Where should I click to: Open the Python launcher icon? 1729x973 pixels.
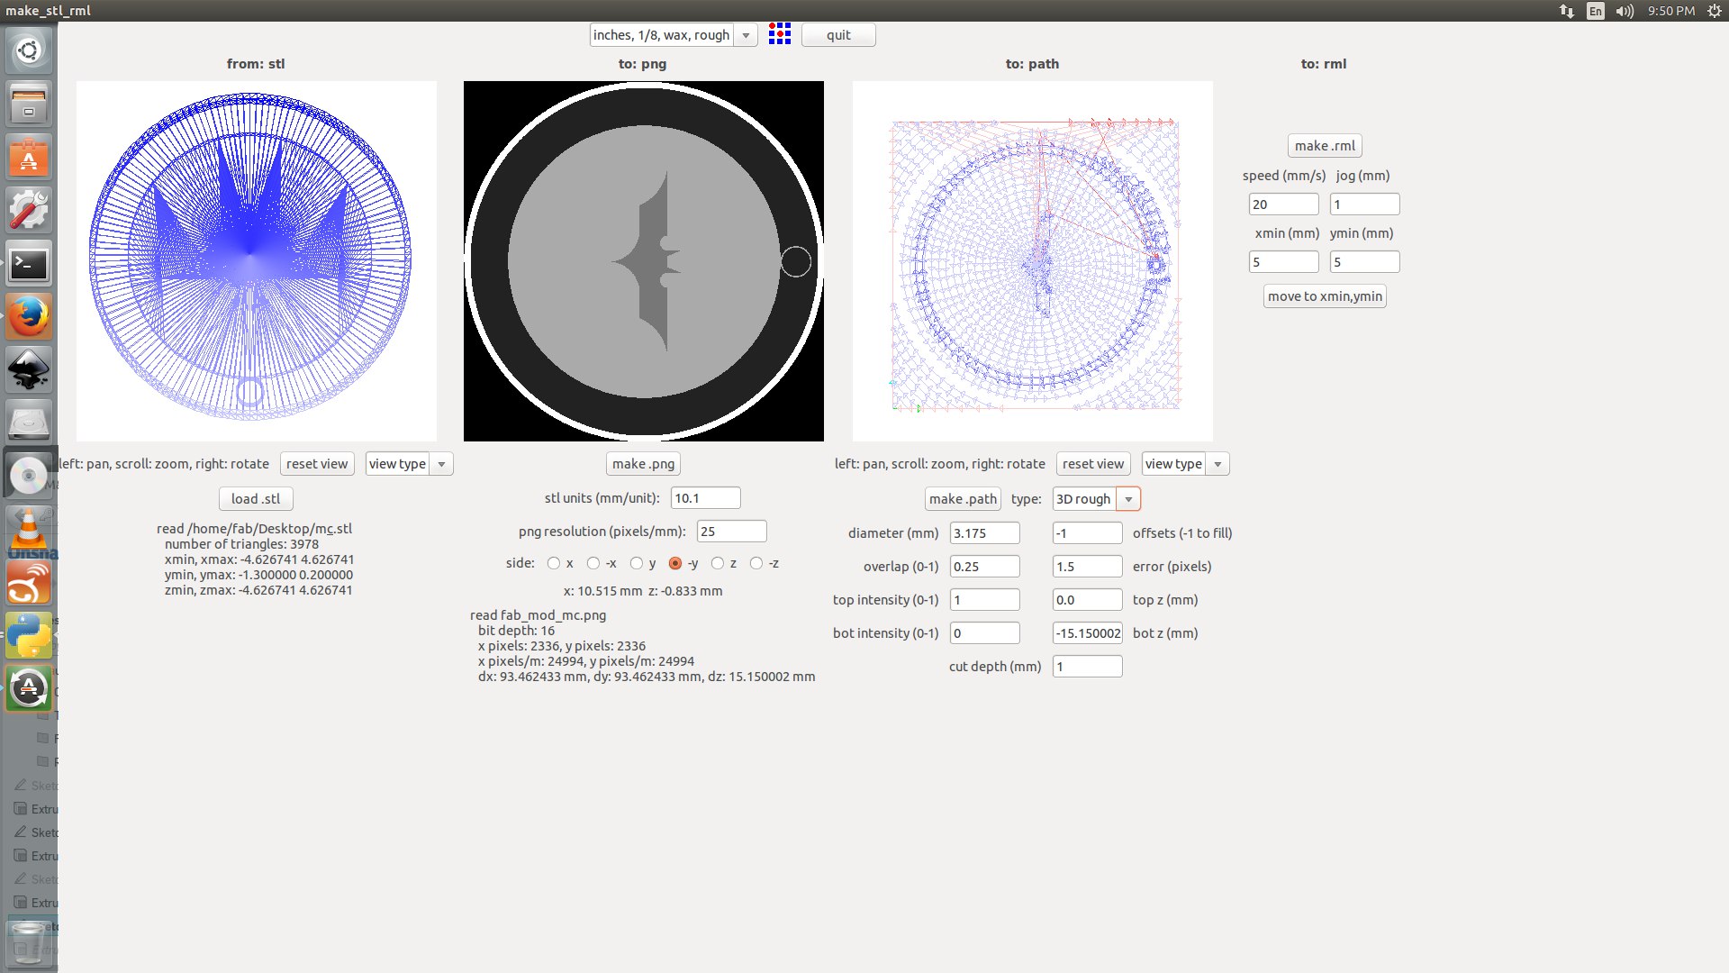29,635
